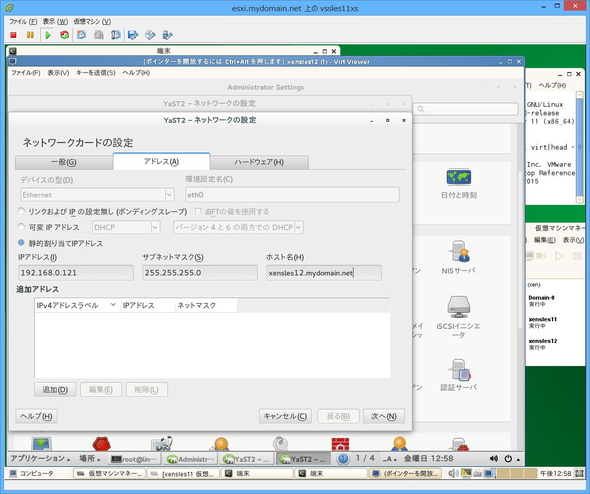The height and width of the screenshot is (494, 590).
Task: Select 静的割り当てIPアドレス radio button
Action: point(22,243)
